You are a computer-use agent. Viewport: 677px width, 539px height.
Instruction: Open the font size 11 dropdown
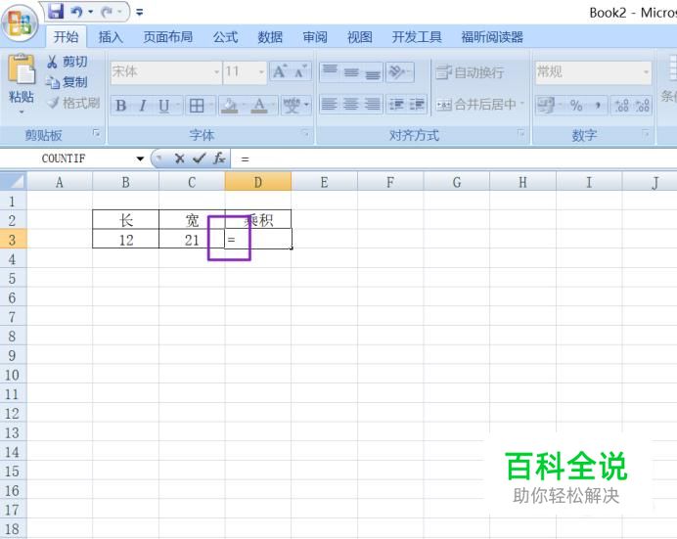(261, 71)
